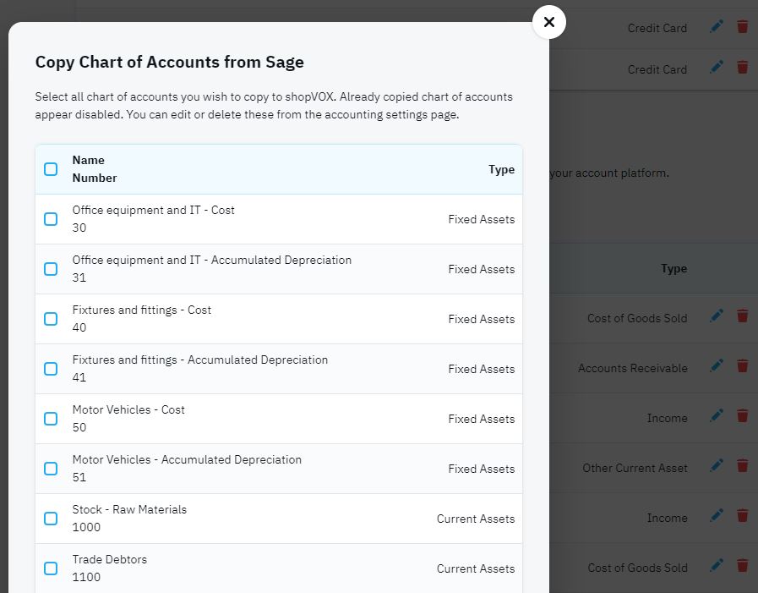Close the Copy Chart of Accounts dialog
This screenshot has width=758, height=593.
point(548,22)
